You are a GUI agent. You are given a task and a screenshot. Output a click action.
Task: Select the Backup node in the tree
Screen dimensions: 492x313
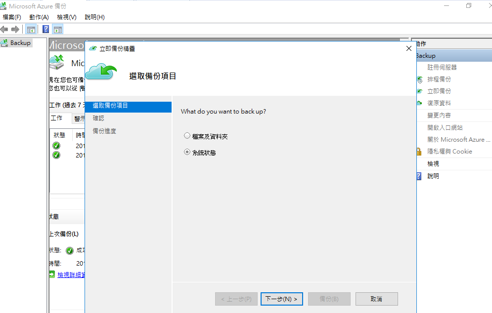[20, 43]
